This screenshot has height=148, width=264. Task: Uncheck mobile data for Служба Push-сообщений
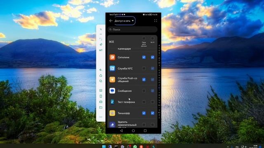click(x=144, y=79)
